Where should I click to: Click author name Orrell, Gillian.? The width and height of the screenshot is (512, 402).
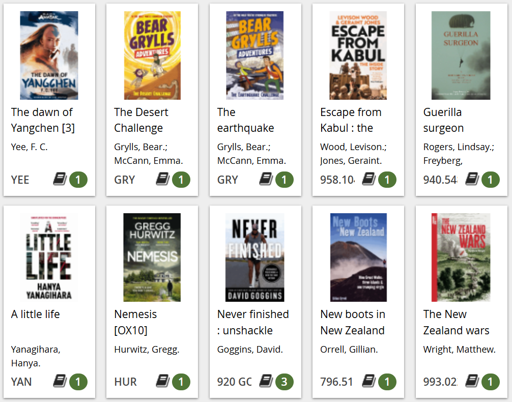point(349,350)
